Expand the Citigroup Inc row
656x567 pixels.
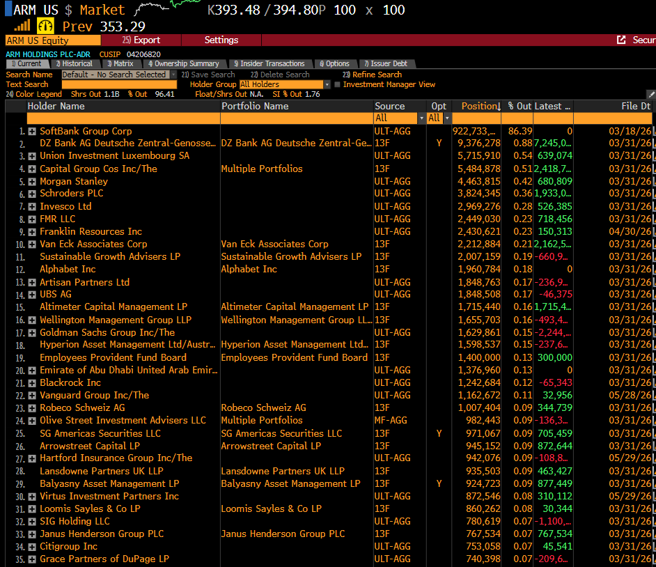point(32,547)
